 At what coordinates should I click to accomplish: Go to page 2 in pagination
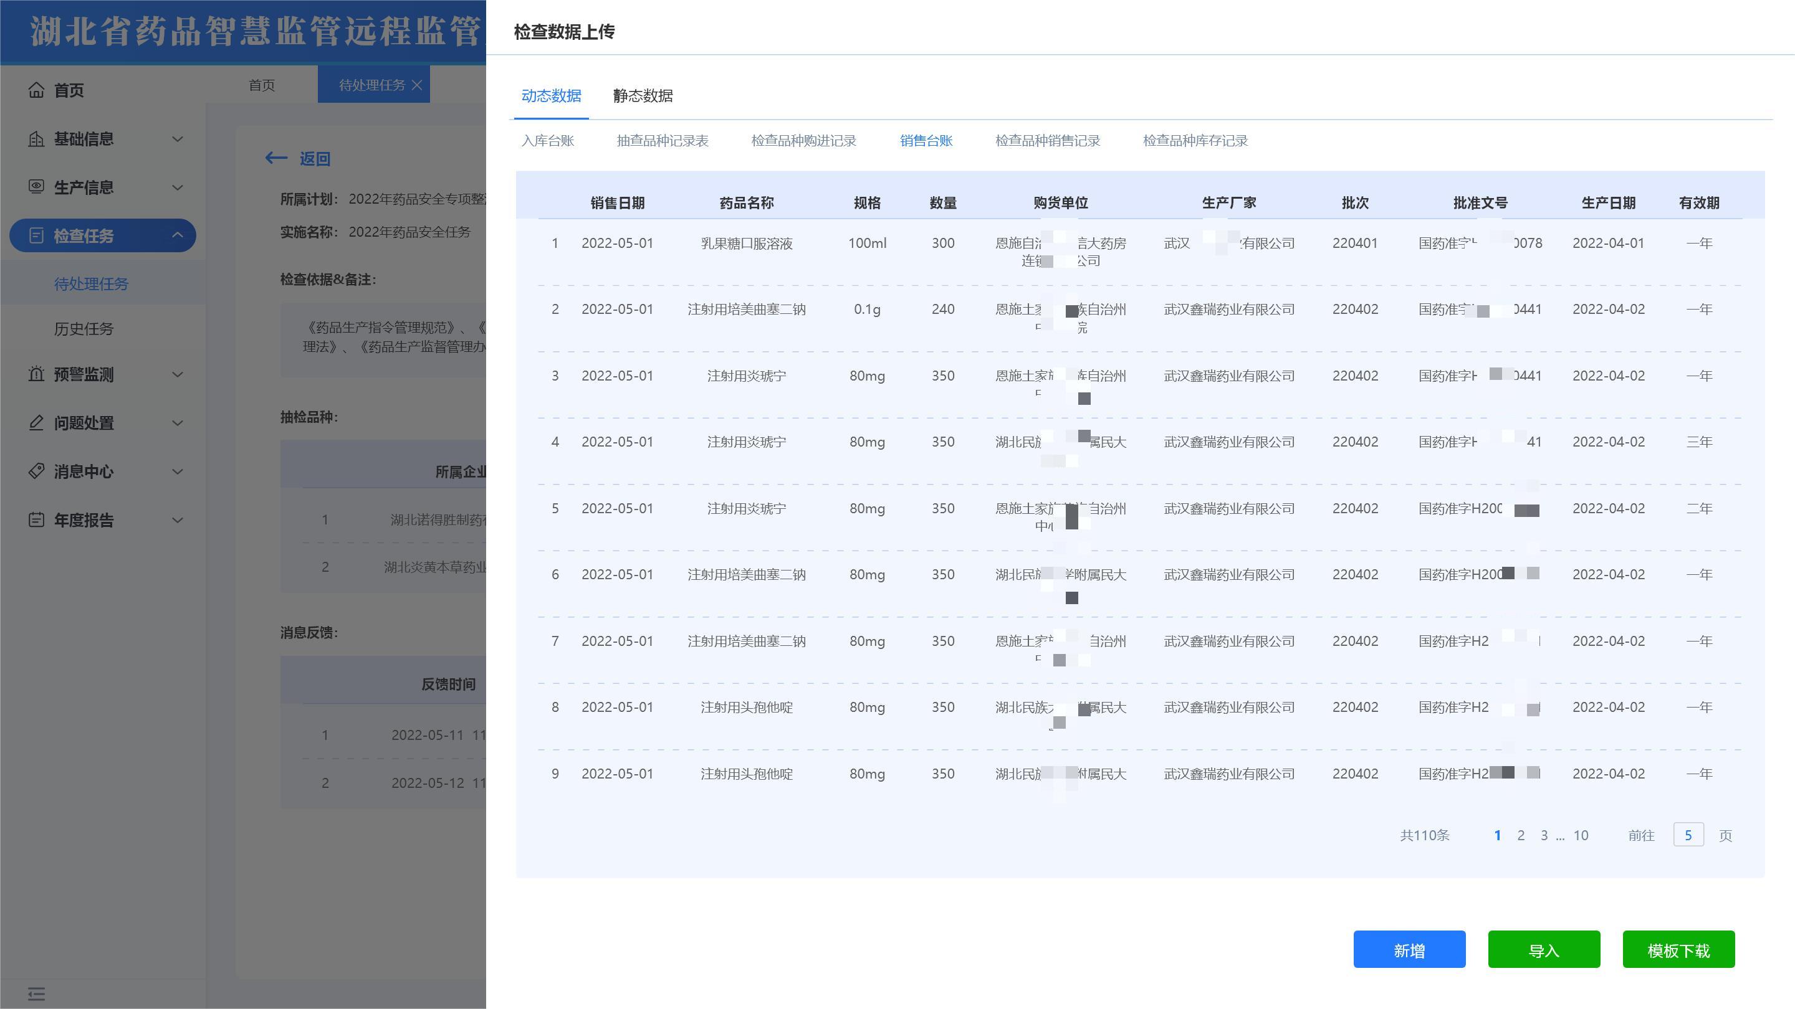[x=1521, y=835]
